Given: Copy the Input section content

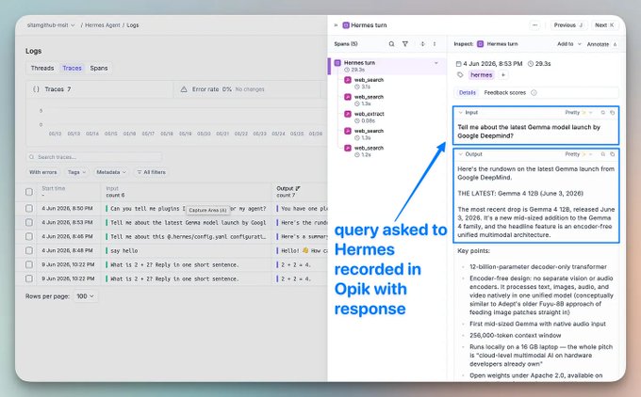Looking at the screenshot, I should [613, 113].
